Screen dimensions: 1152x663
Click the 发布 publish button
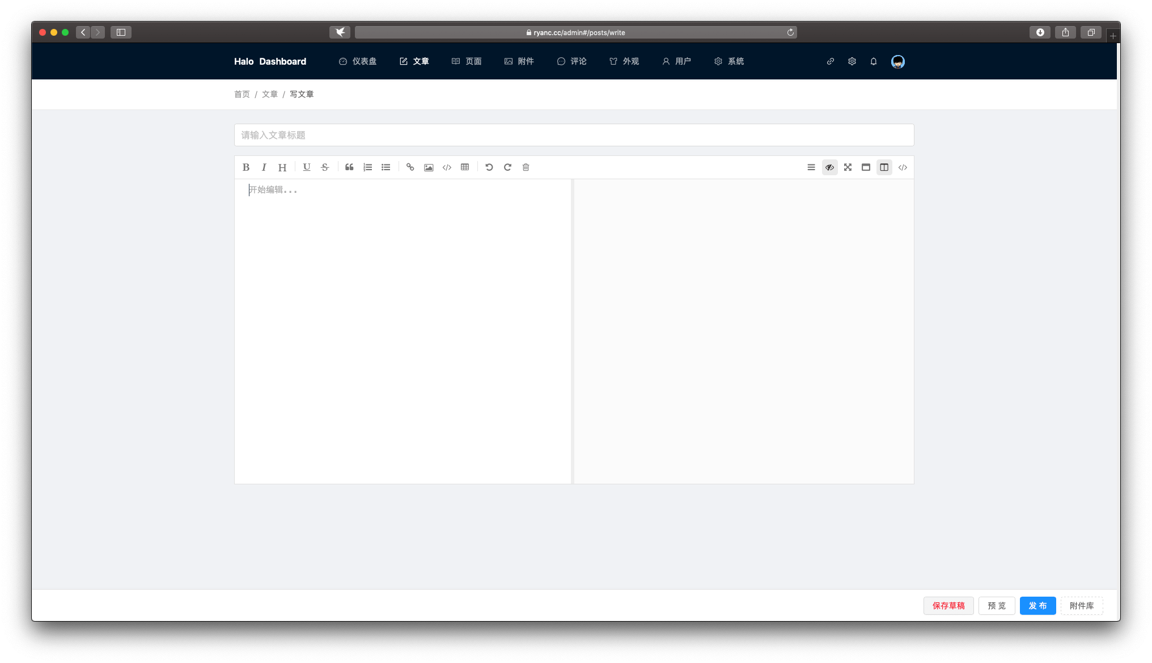1037,606
